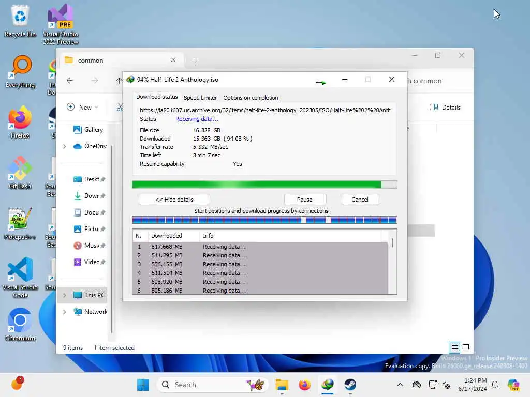Image resolution: width=530 pixels, height=397 pixels.
Task: Open Internet Download Manager taskbar icon
Action: click(328, 385)
